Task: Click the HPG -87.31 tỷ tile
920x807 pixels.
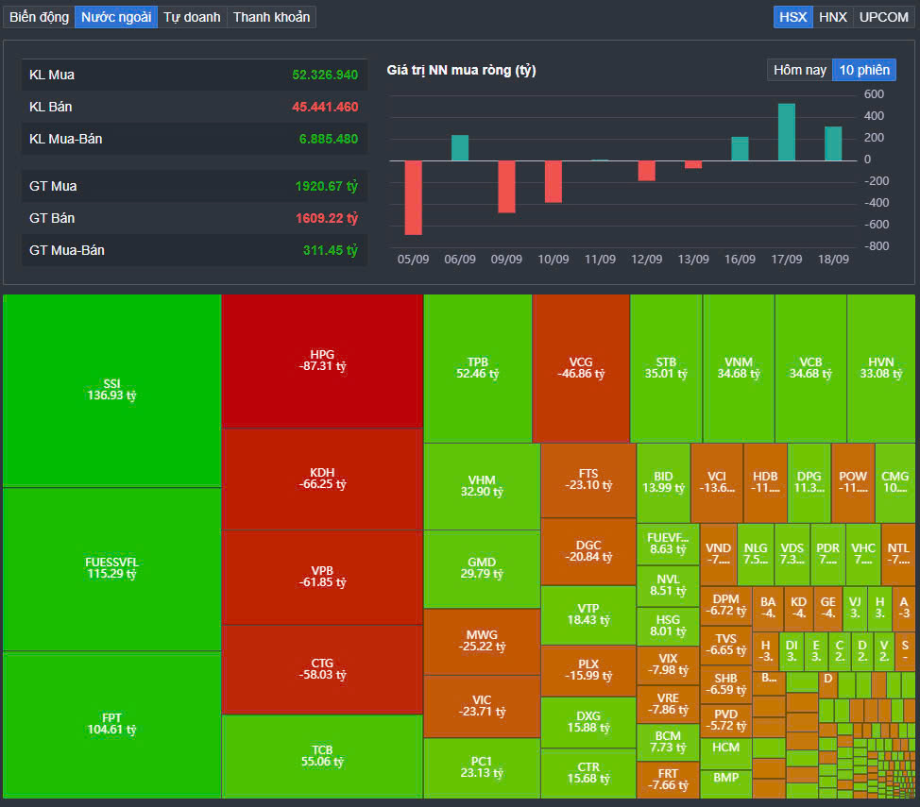Action: tap(322, 361)
